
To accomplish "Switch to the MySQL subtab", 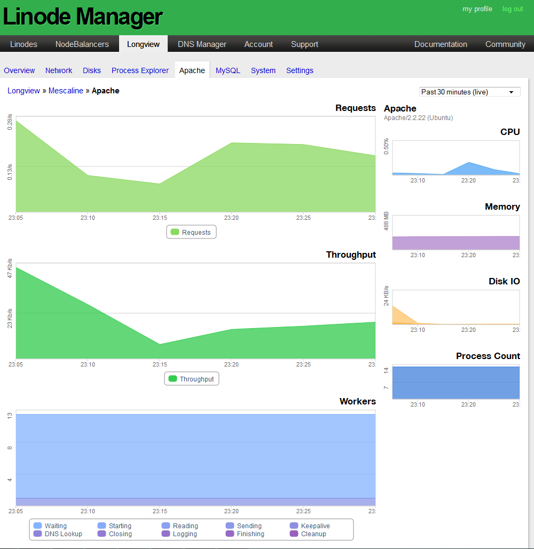I will pos(228,70).
